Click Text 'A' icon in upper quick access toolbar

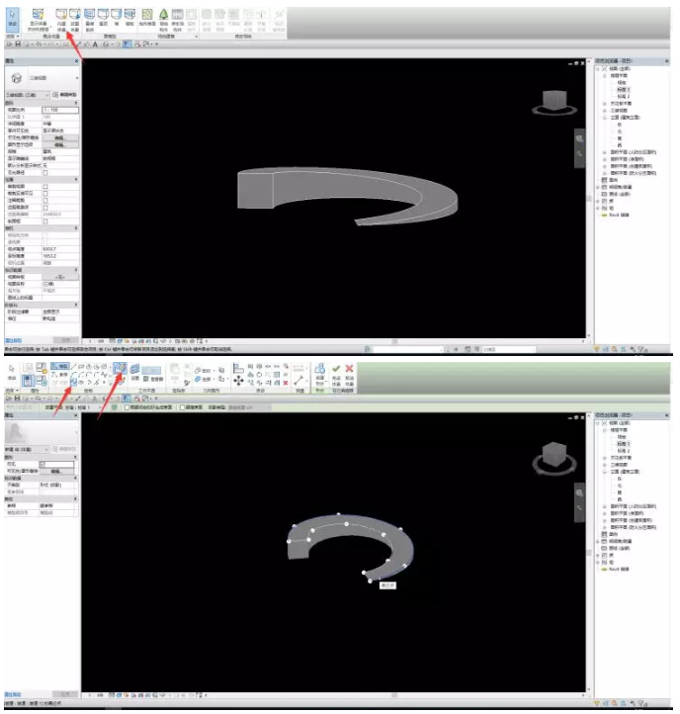click(95, 45)
